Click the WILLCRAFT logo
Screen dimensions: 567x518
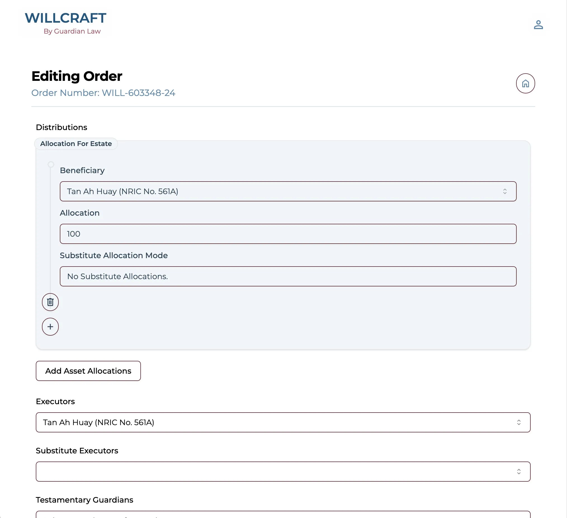(x=65, y=18)
